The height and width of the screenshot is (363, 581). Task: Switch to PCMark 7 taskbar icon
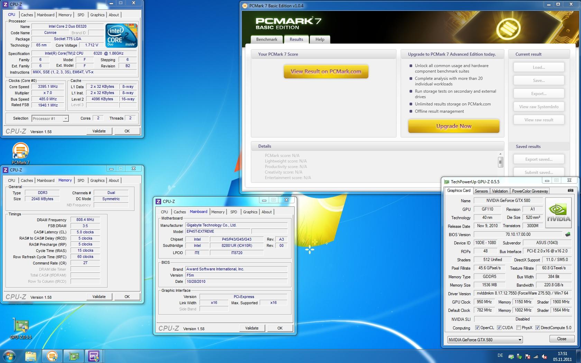coord(52,356)
